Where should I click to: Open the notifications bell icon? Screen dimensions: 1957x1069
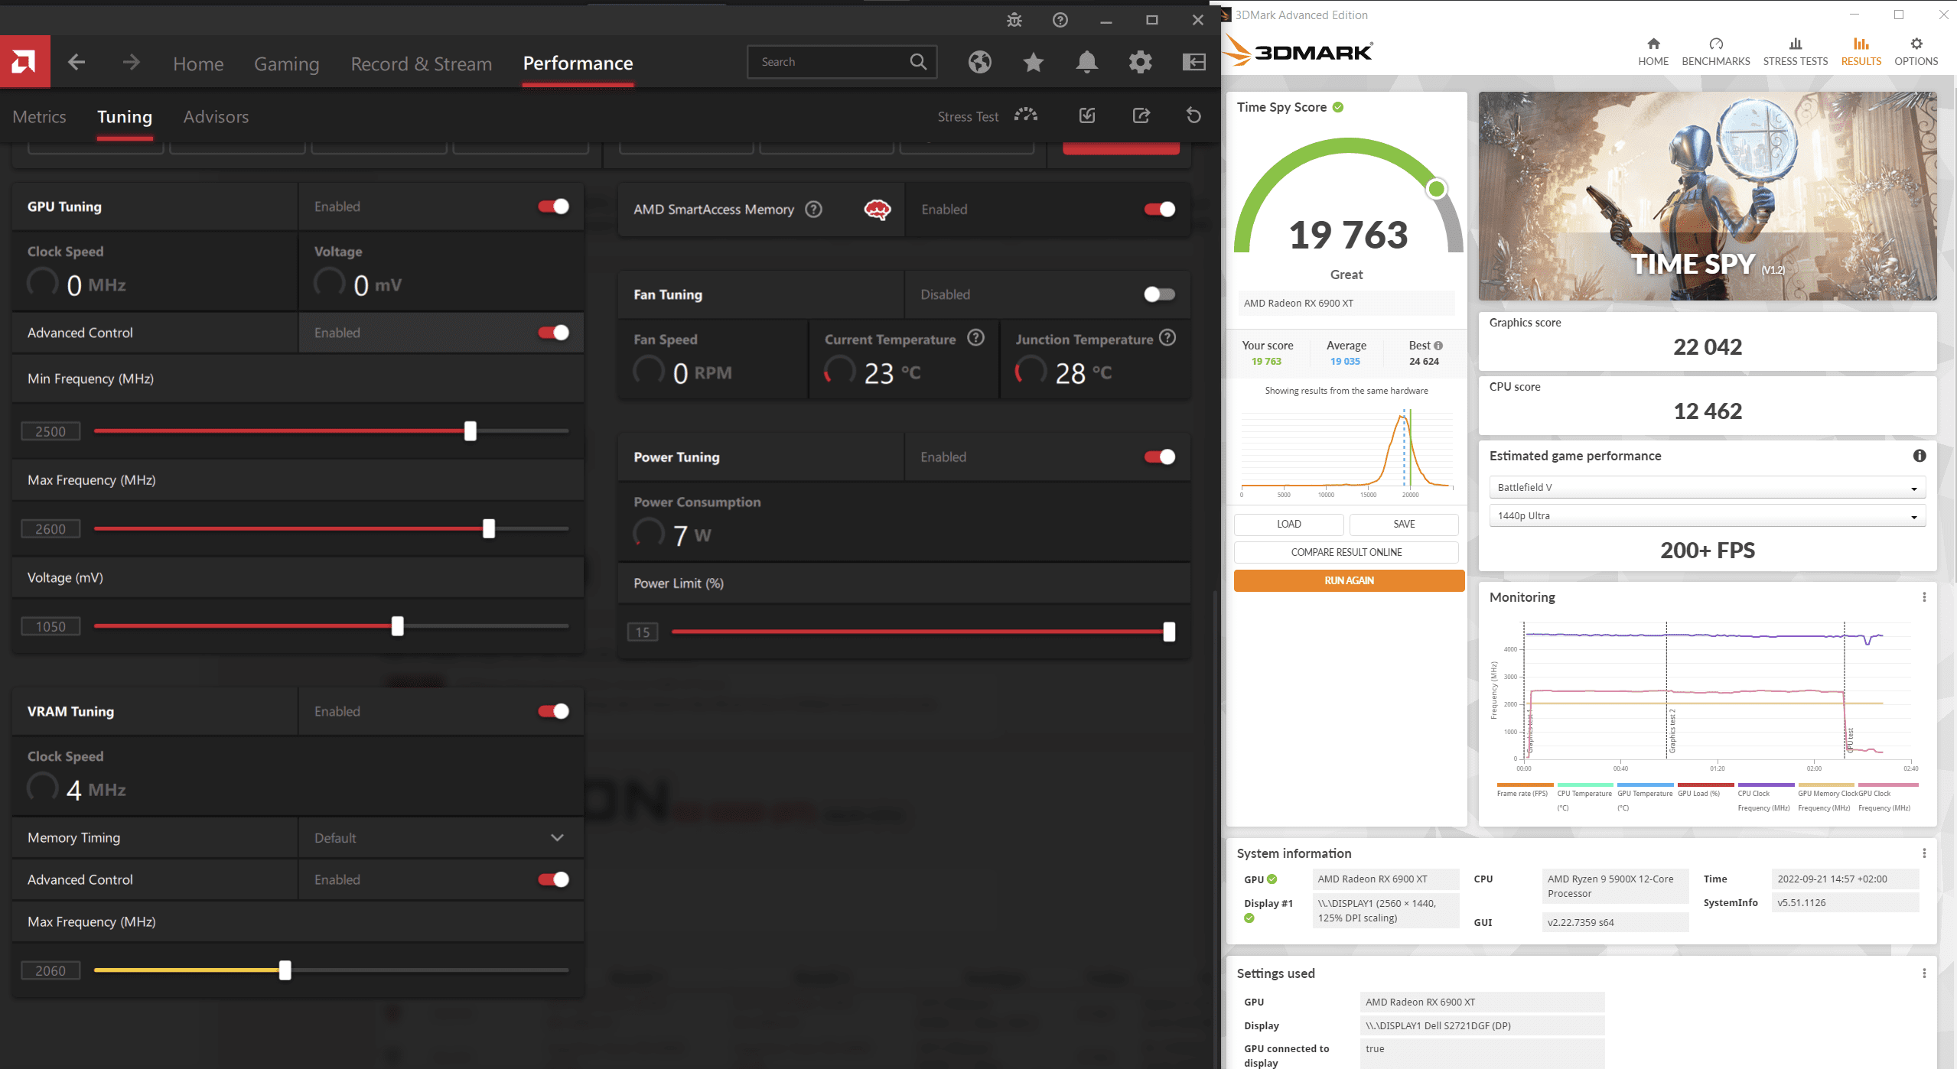pyautogui.click(x=1086, y=62)
